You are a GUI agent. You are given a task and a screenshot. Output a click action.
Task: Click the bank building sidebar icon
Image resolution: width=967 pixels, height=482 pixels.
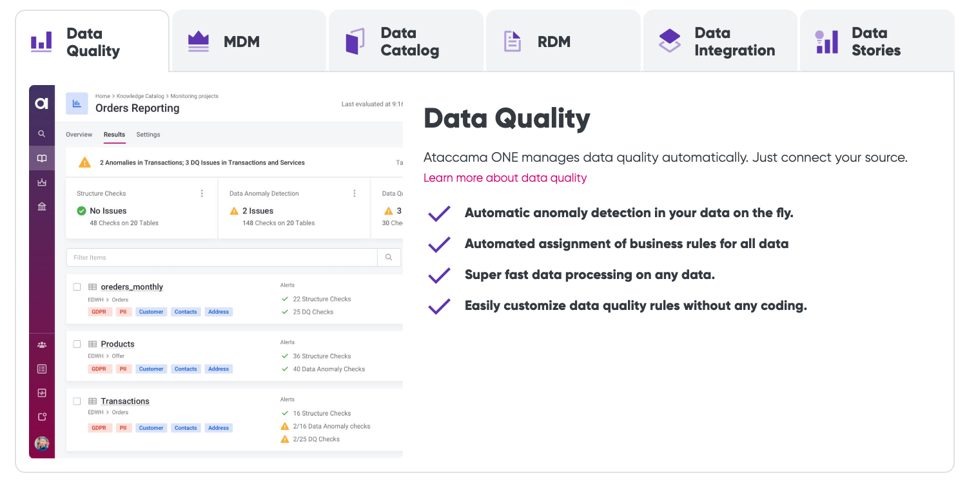42,207
